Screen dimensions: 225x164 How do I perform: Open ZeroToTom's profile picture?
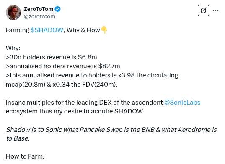(13, 13)
